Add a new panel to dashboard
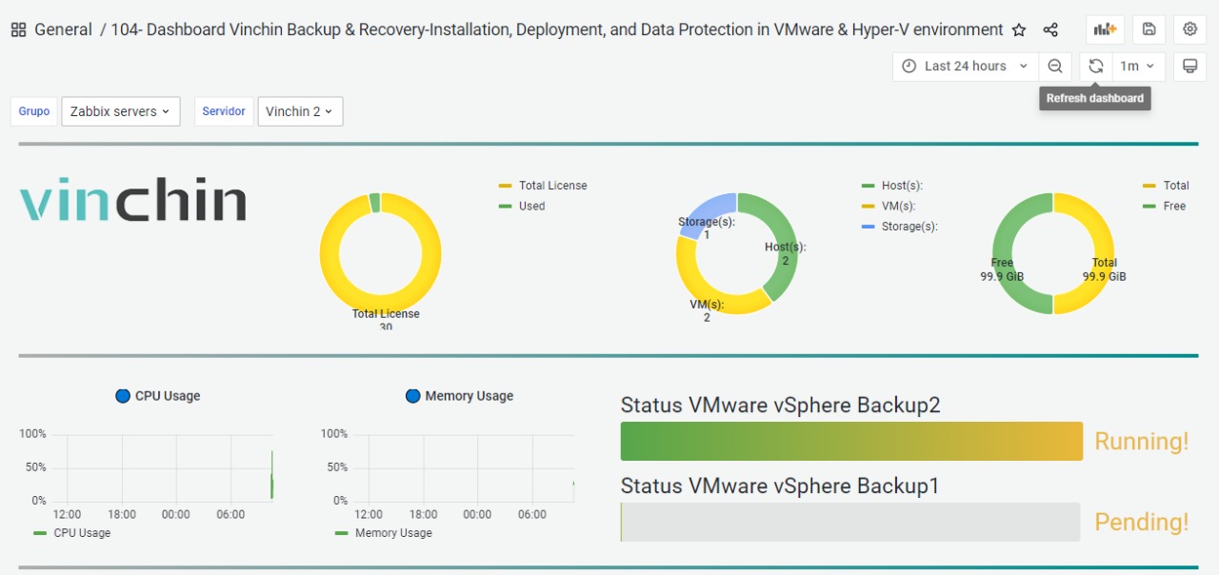 tap(1105, 30)
